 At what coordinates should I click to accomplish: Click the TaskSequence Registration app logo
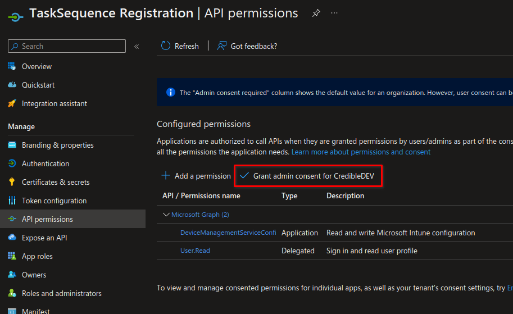click(x=15, y=16)
